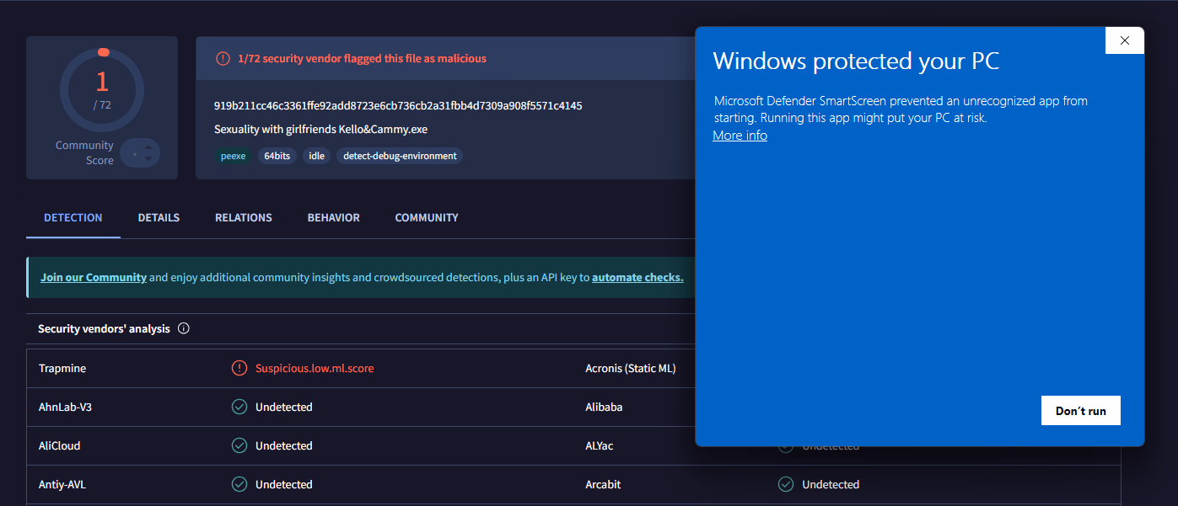Click the file name Kello&Cammy.exe

click(x=321, y=130)
